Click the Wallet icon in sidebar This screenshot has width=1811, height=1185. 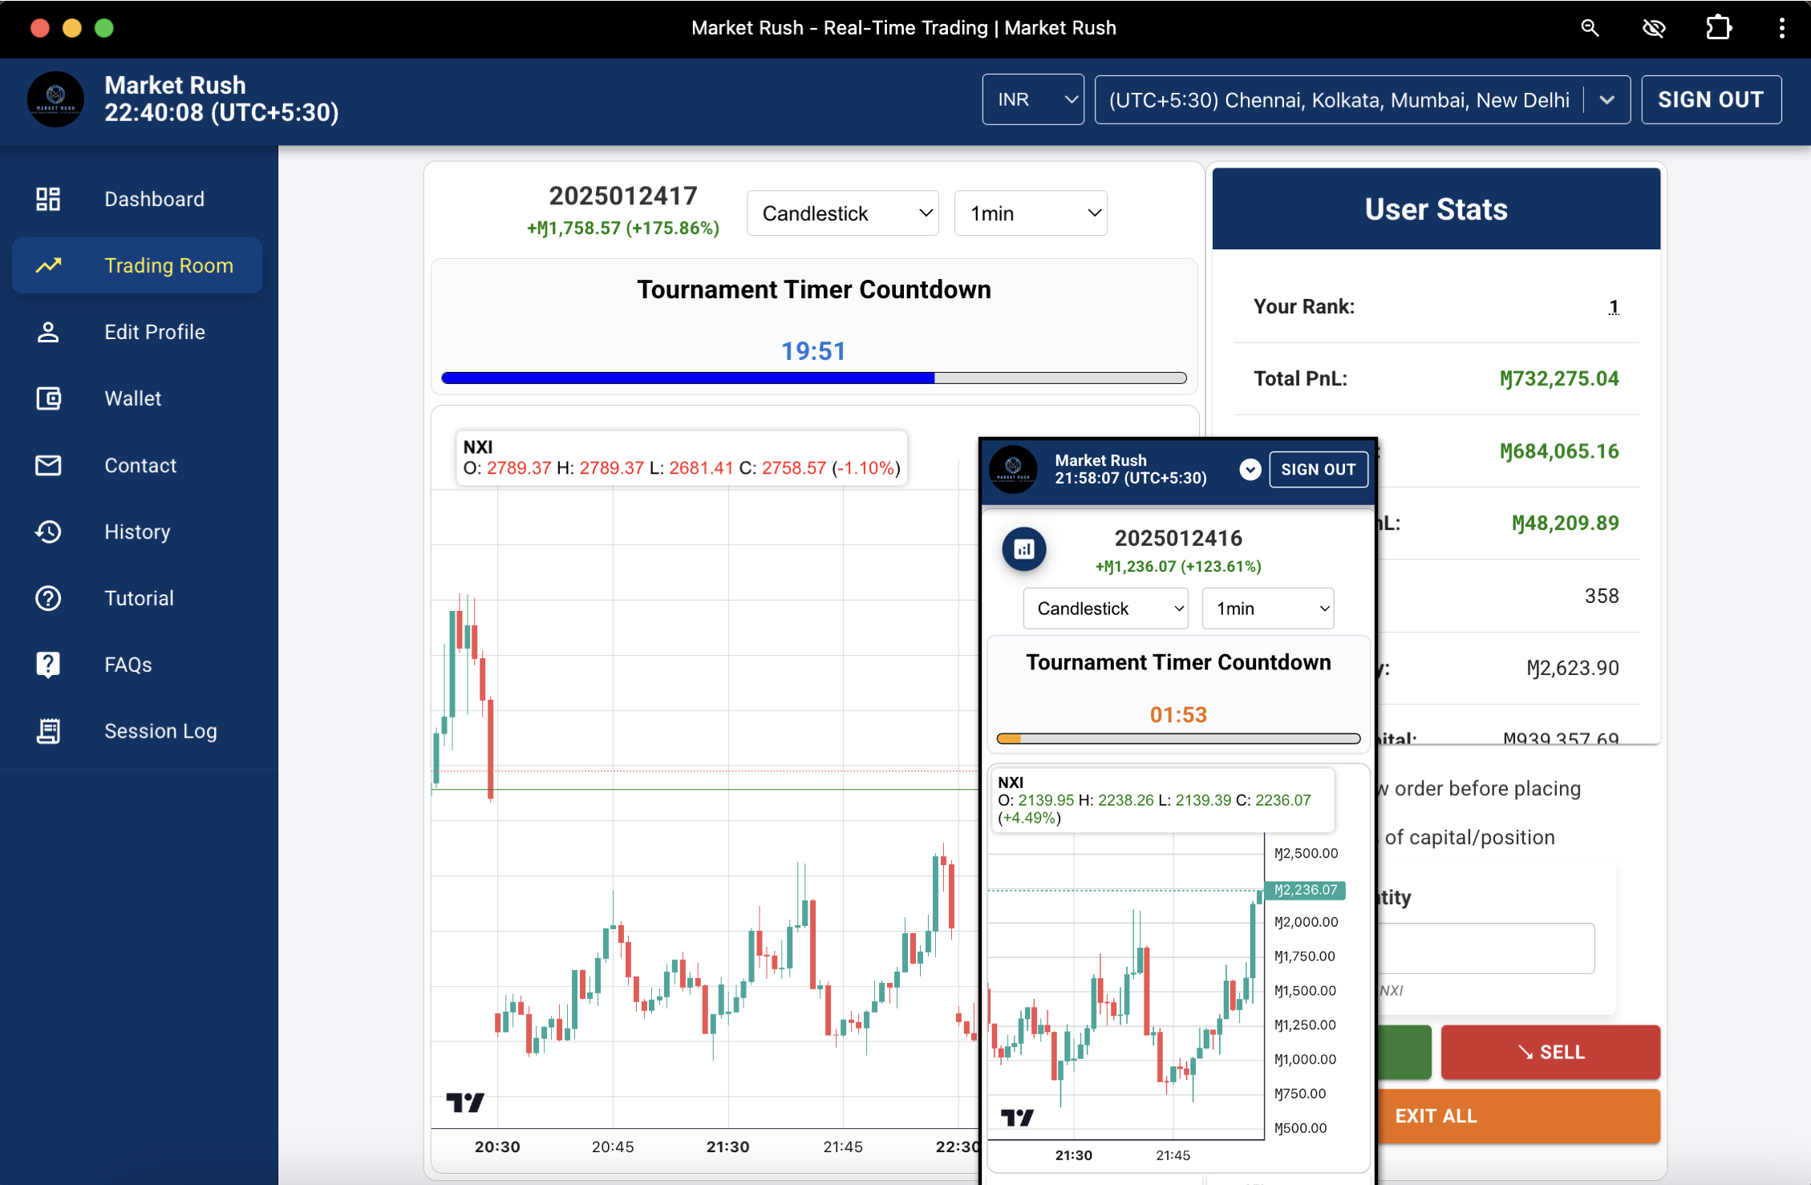pyautogui.click(x=48, y=398)
